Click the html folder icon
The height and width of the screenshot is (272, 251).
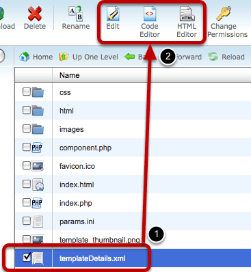click(38, 111)
